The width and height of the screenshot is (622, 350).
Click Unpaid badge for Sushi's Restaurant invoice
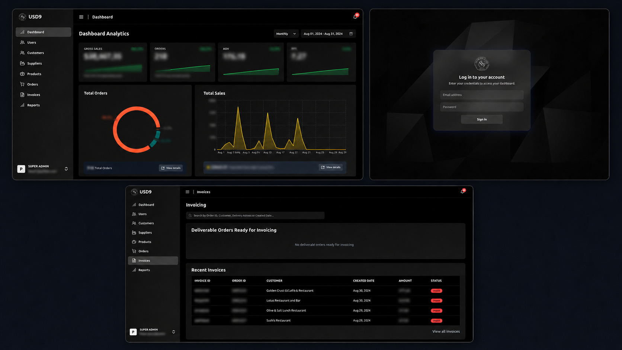point(436,321)
